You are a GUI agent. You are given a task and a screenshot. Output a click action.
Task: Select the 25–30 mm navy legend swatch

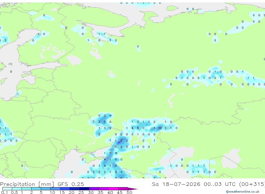[x=84, y=189]
